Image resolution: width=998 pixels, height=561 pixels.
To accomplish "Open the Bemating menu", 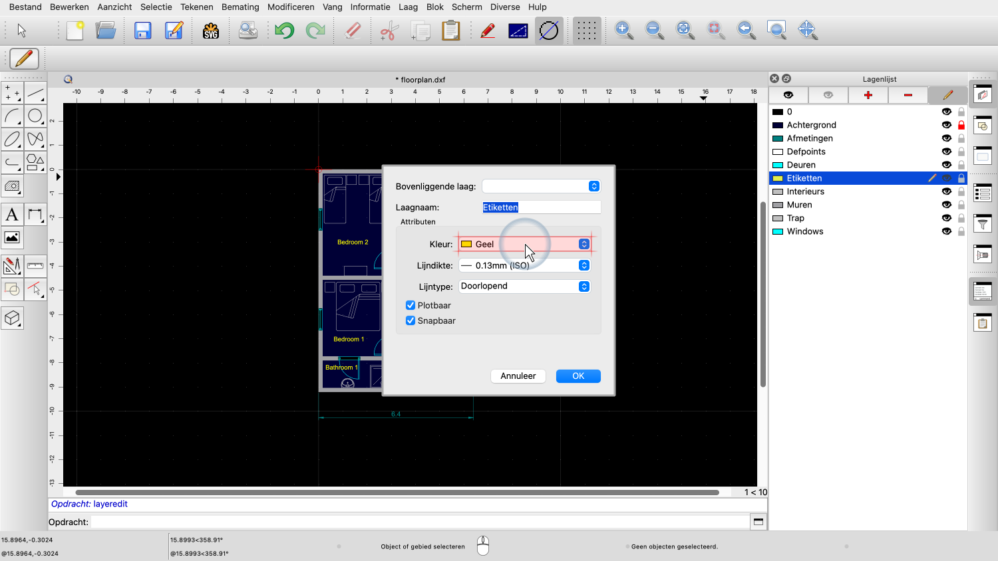I will tap(240, 7).
